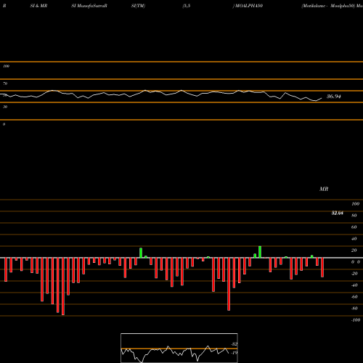
Task: Click the RSI value label 36.94
Action: pos(334,97)
